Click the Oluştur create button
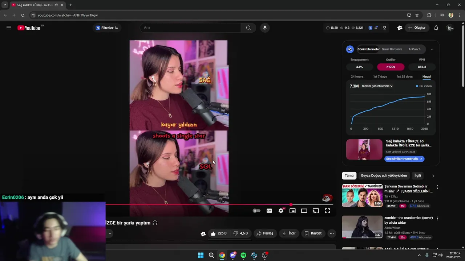This screenshot has width=465, height=261. coord(417,28)
